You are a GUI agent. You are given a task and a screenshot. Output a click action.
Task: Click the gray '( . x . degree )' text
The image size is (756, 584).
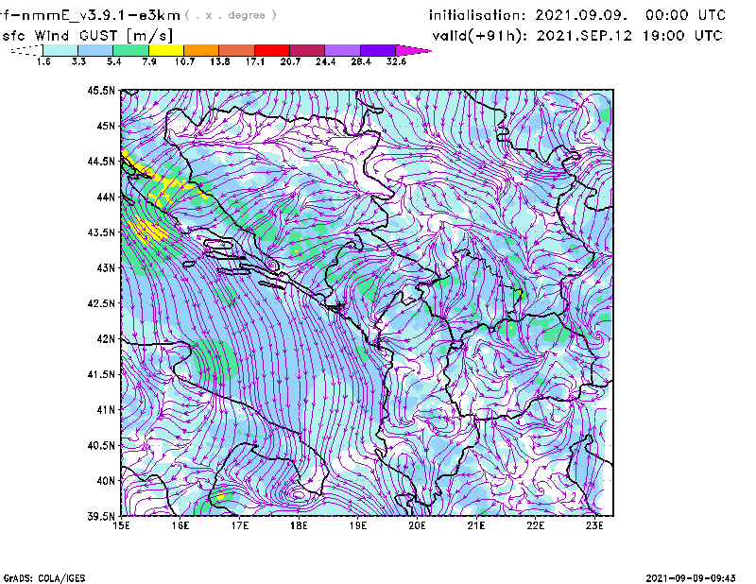pos(232,15)
